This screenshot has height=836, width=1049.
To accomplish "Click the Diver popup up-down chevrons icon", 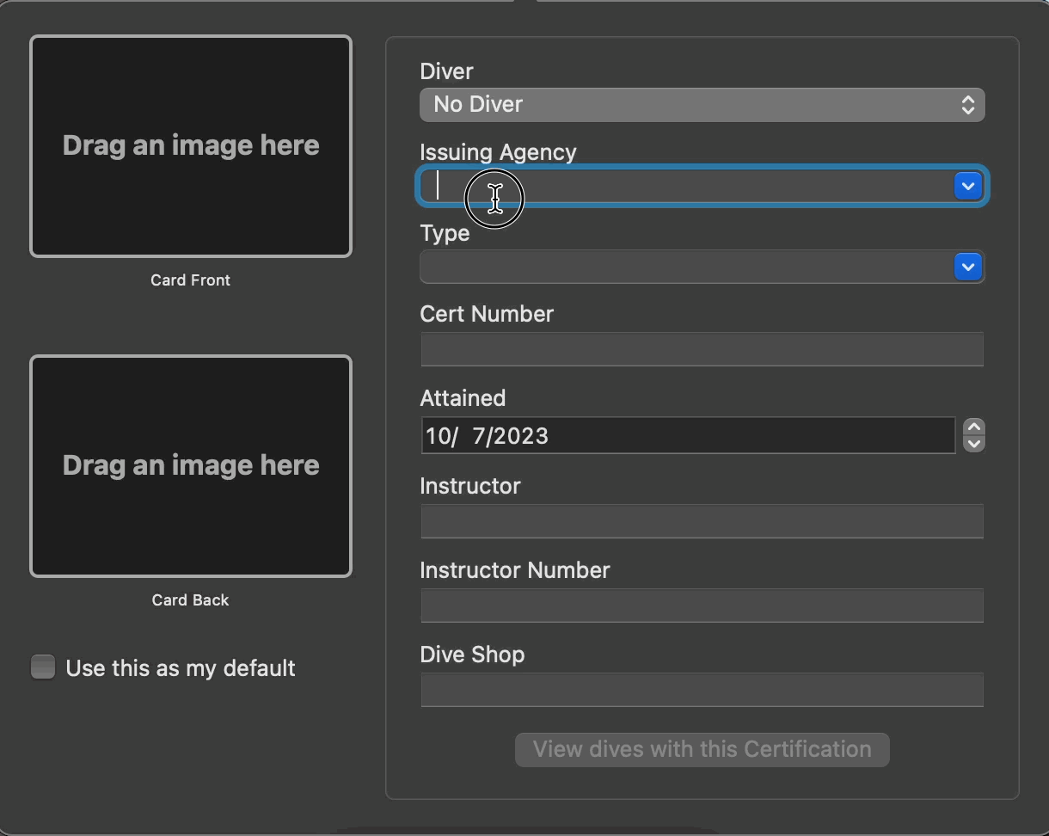I will click(967, 105).
